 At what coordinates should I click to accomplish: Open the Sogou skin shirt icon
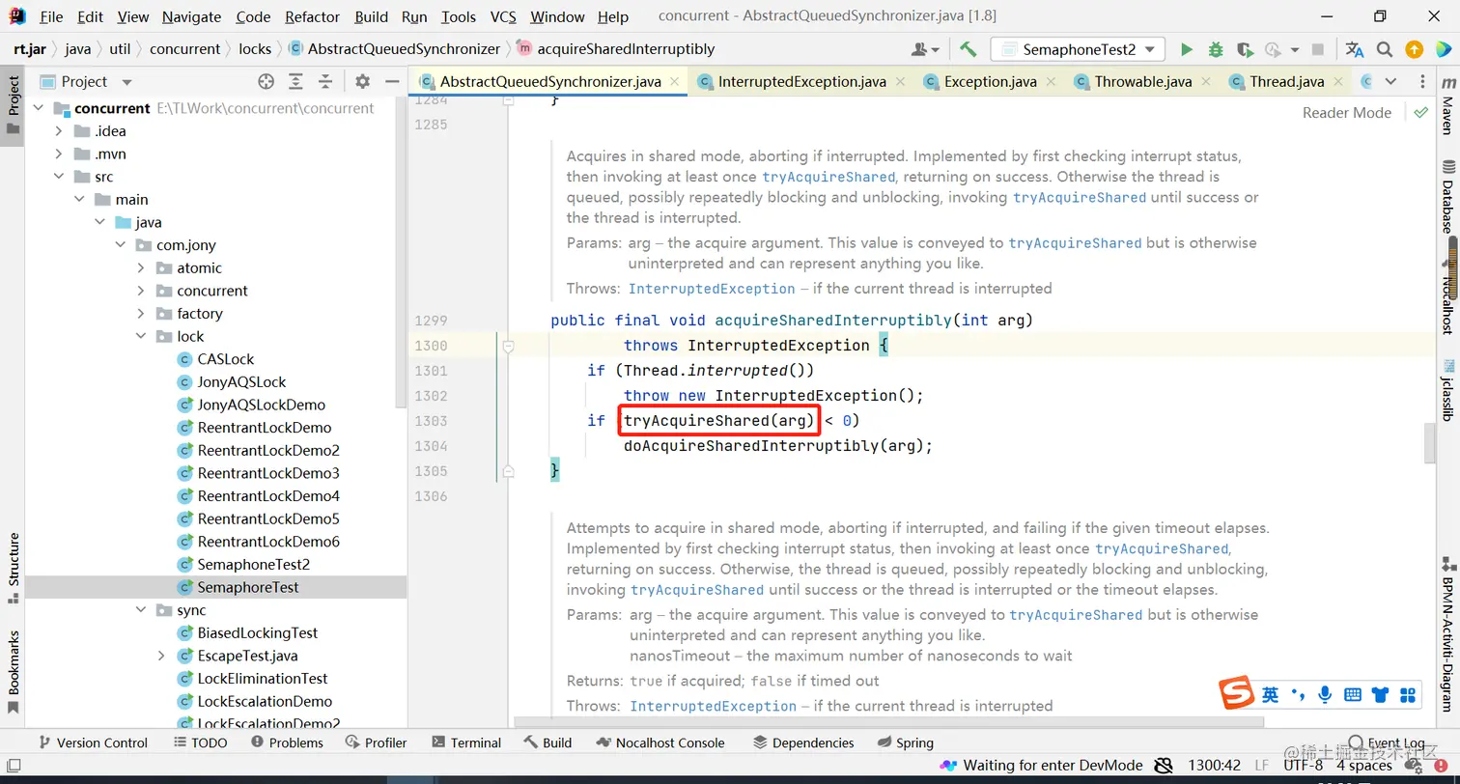1380,694
